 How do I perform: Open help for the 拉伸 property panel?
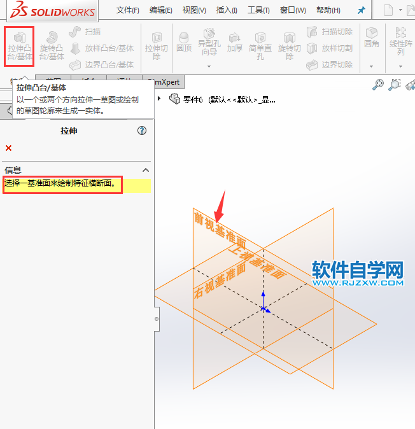pos(142,130)
